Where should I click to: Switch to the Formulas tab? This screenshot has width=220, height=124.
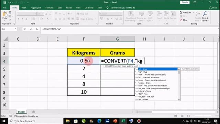click(x=49, y=8)
